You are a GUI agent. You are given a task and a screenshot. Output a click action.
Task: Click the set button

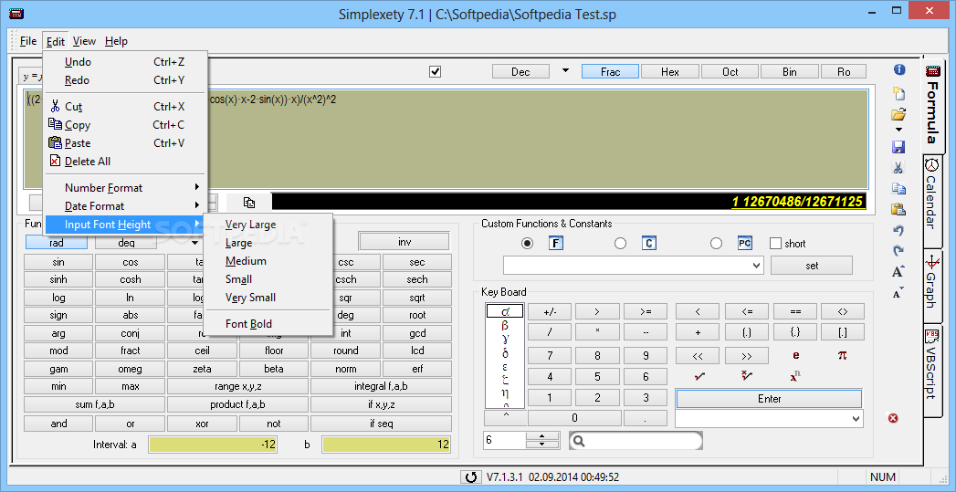click(x=812, y=266)
